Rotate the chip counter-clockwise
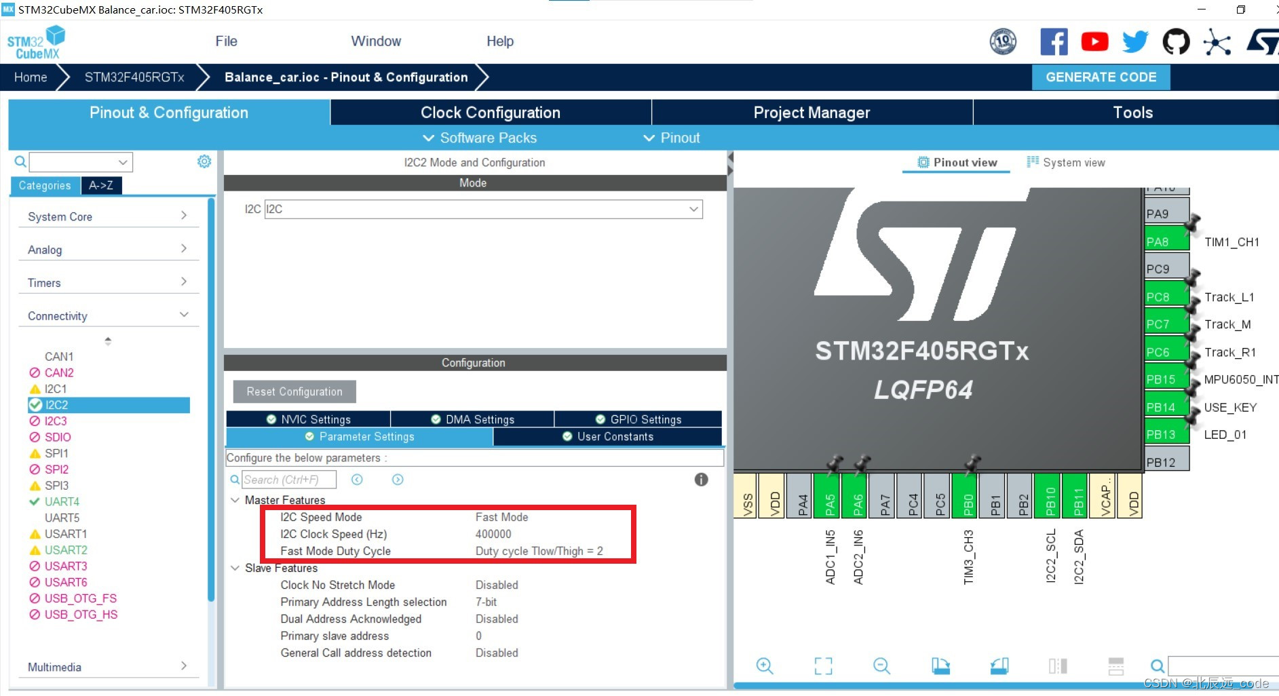This screenshot has height=696, width=1279. 999,666
